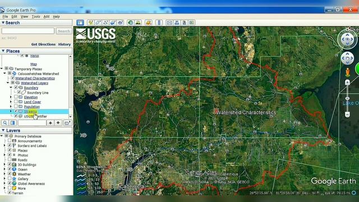
Task: Disable the Borders and Labels checkbox
Action: coord(10,145)
